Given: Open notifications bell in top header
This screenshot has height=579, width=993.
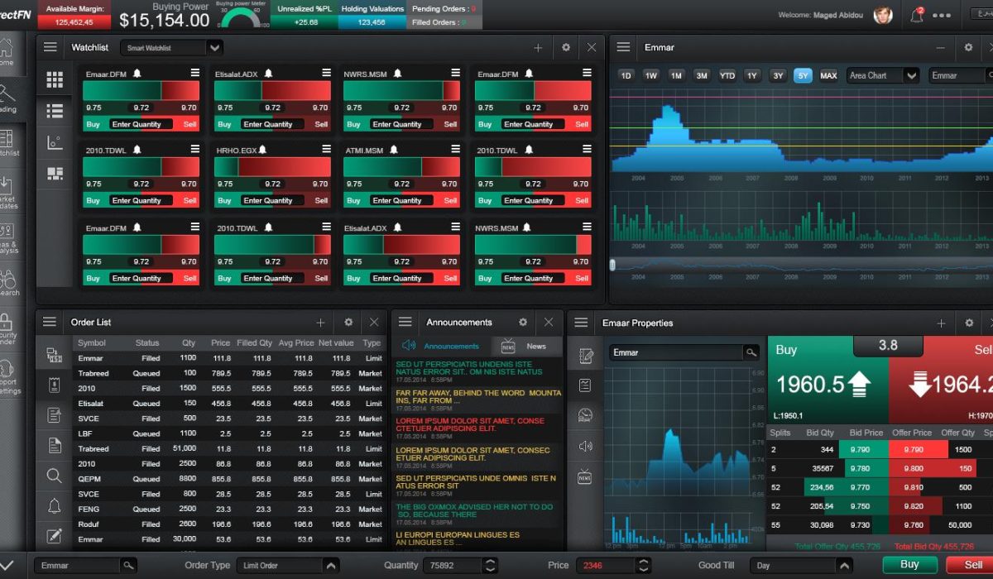Looking at the screenshot, I should (x=917, y=15).
